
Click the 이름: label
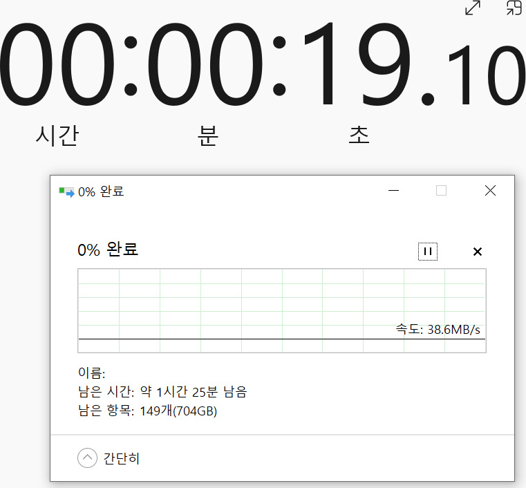coord(91,373)
